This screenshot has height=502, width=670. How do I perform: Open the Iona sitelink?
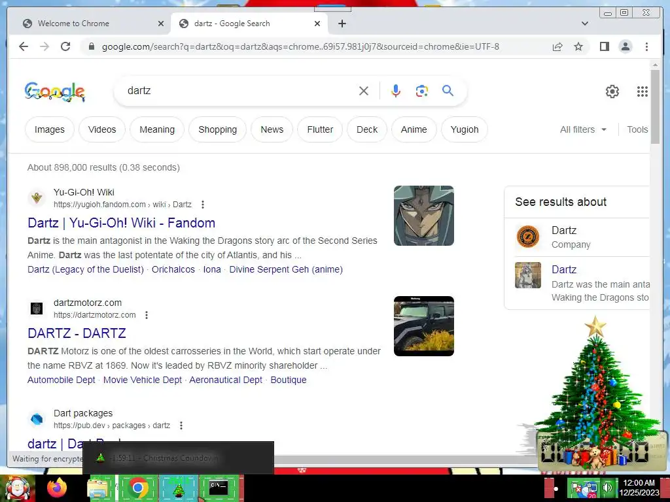[212, 269]
